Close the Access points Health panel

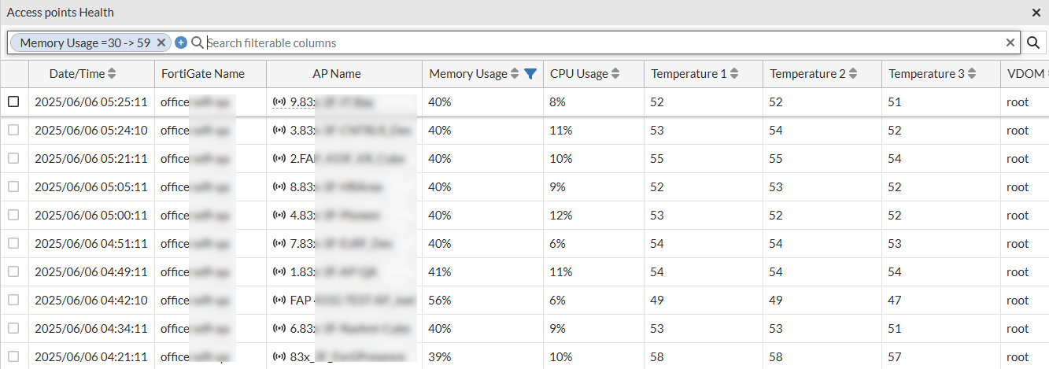(1036, 13)
